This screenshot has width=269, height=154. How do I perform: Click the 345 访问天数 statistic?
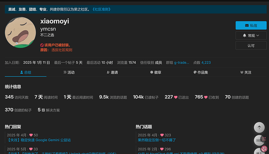pos(17,97)
